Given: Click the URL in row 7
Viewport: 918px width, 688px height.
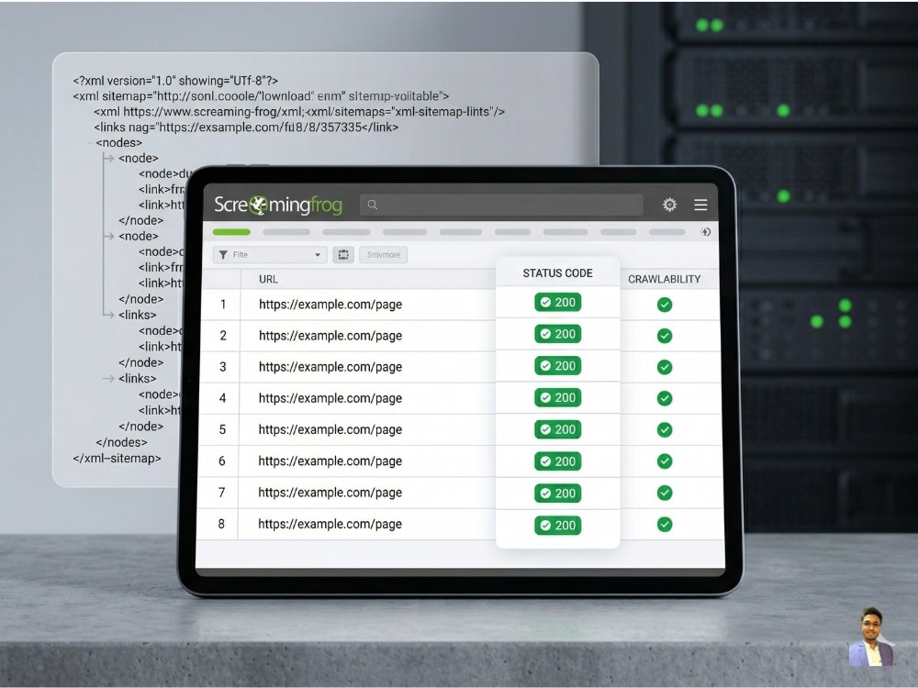Looking at the screenshot, I should pos(330,493).
